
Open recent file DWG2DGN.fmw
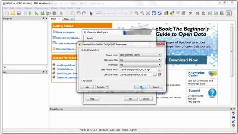coord(65,69)
